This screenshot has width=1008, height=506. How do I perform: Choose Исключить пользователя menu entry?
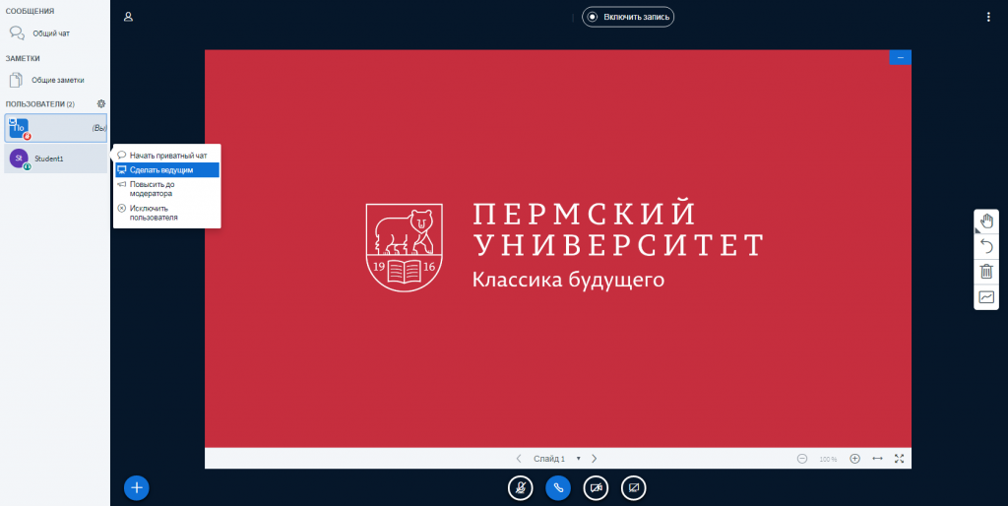[x=167, y=213]
